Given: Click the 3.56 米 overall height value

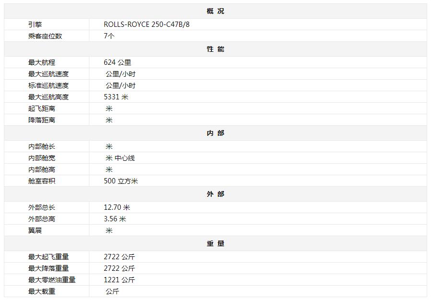Looking at the screenshot, I should (115, 219).
